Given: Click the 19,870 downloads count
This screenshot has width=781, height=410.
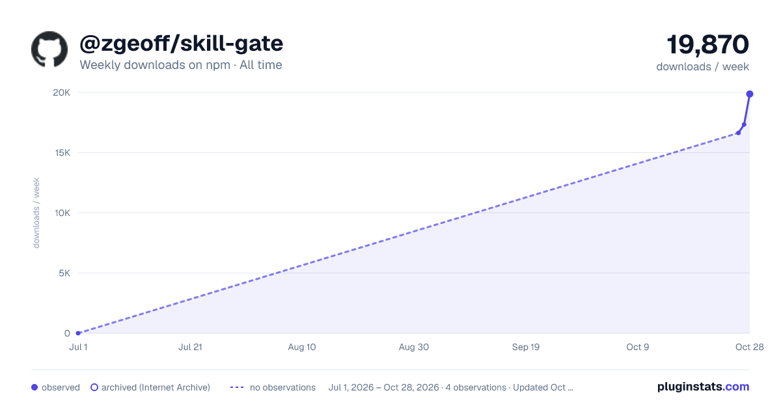Looking at the screenshot, I should pos(708,44).
